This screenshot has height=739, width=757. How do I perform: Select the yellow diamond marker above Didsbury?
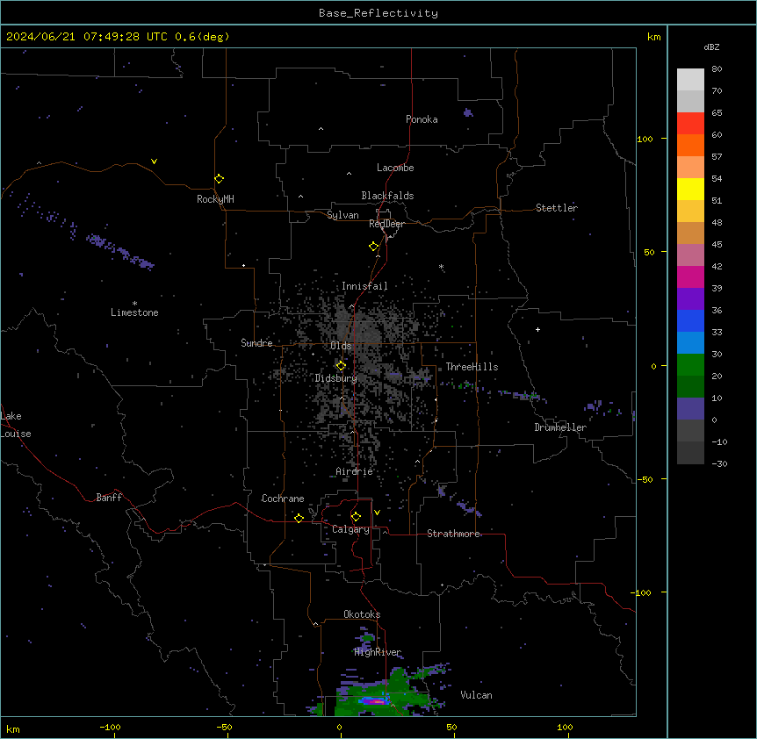[x=341, y=366]
